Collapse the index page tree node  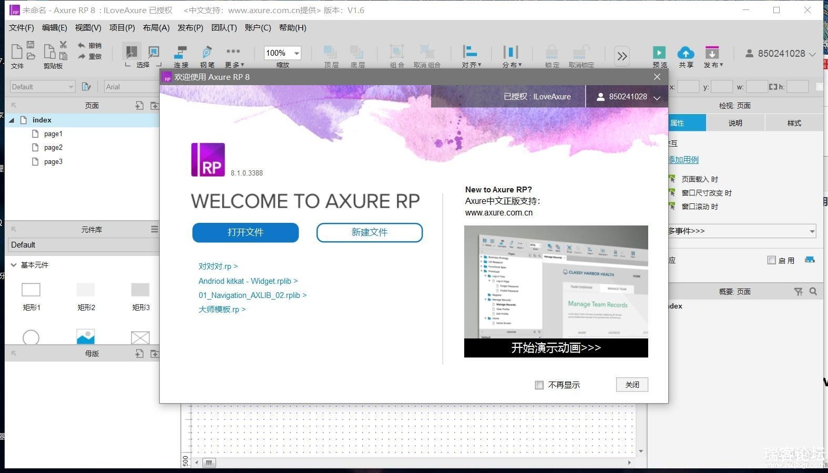[x=12, y=120]
